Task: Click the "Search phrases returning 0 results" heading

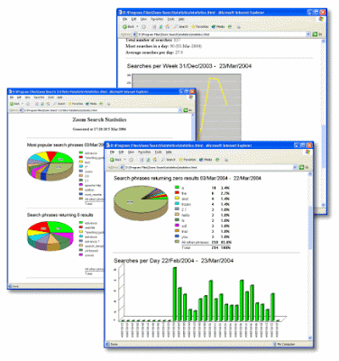Action: 60,215
